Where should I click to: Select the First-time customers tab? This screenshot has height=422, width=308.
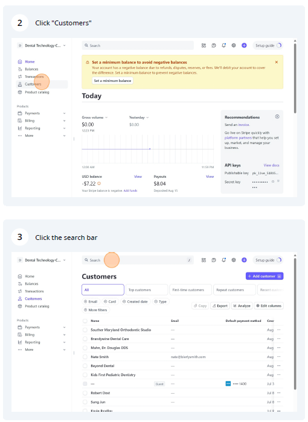click(x=190, y=290)
